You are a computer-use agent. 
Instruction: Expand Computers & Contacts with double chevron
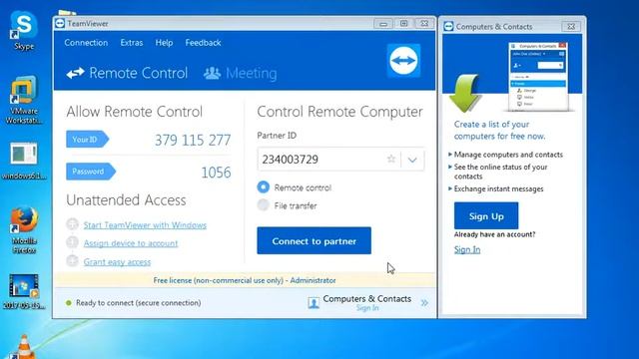coord(424,303)
